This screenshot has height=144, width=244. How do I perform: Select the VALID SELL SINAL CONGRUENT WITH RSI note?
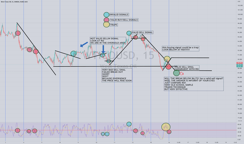tap(187, 68)
